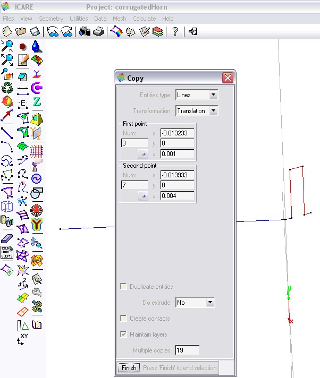Open the Geometry menu
320x378 pixels.
[50, 19]
